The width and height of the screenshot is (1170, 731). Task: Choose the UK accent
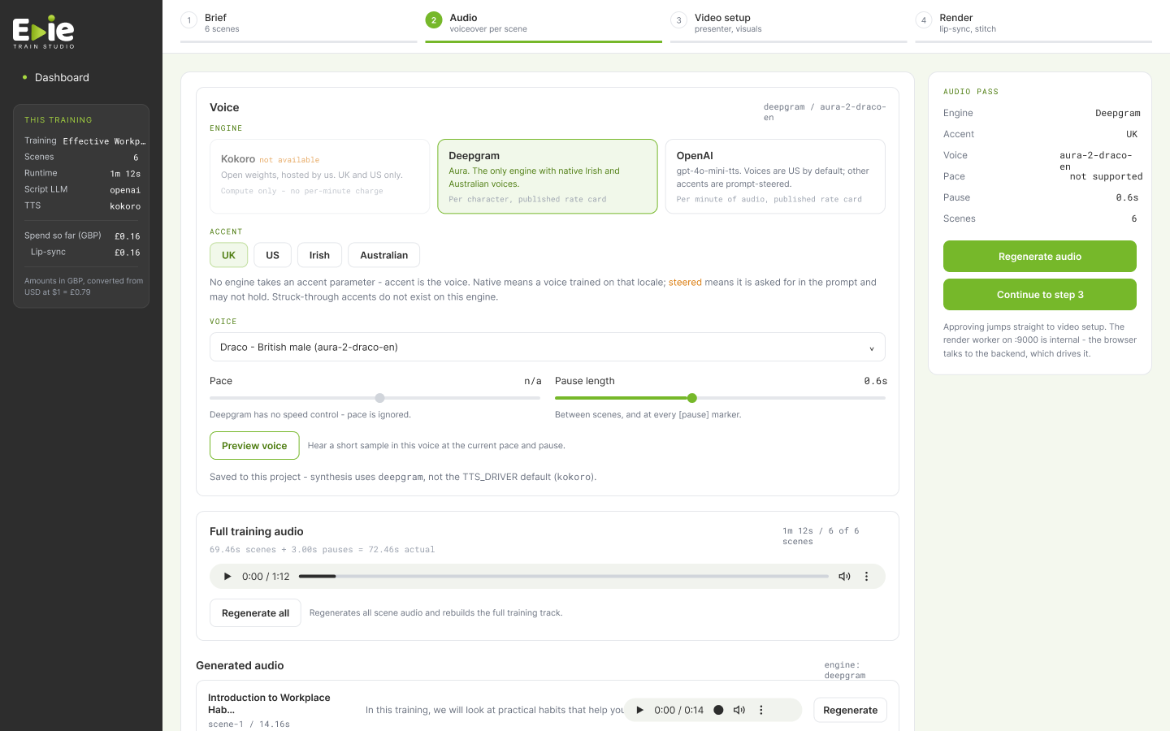tap(228, 255)
